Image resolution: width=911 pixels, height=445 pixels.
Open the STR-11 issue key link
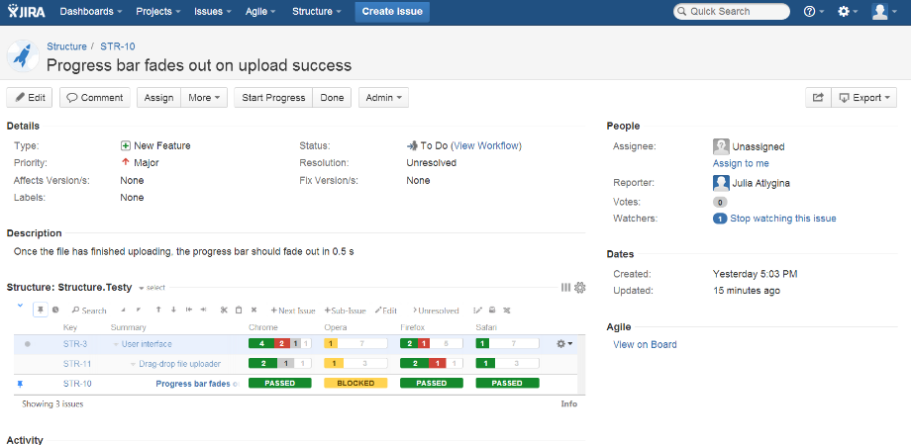click(x=77, y=364)
